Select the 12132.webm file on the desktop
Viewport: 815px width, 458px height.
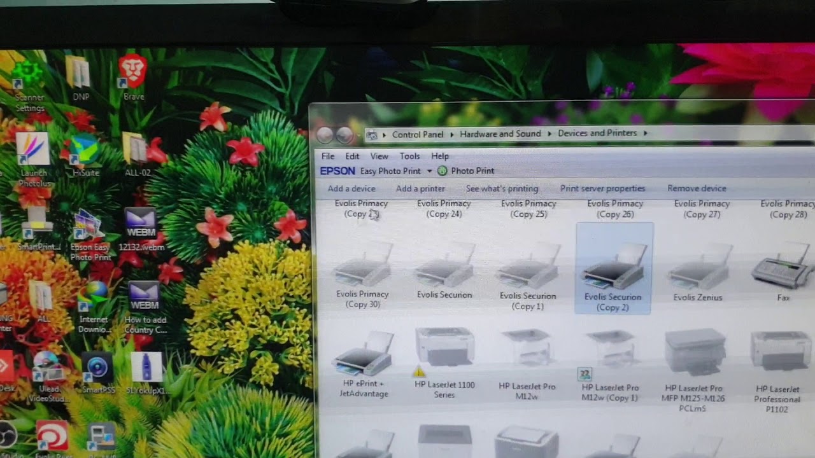point(141,229)
